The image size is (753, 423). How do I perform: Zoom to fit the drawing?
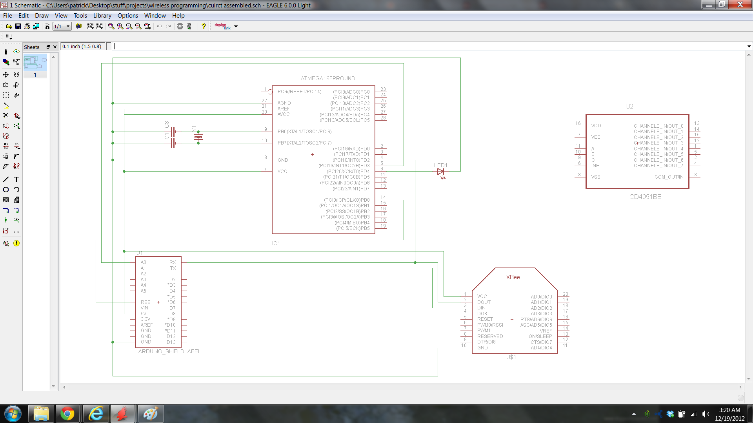[x=111, y=26]
